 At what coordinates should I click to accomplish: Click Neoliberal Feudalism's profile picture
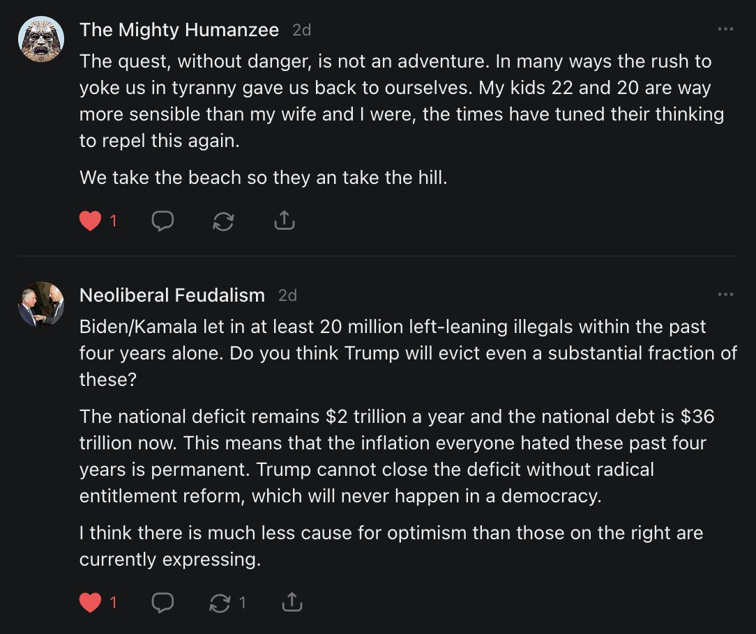coord(41,304)
